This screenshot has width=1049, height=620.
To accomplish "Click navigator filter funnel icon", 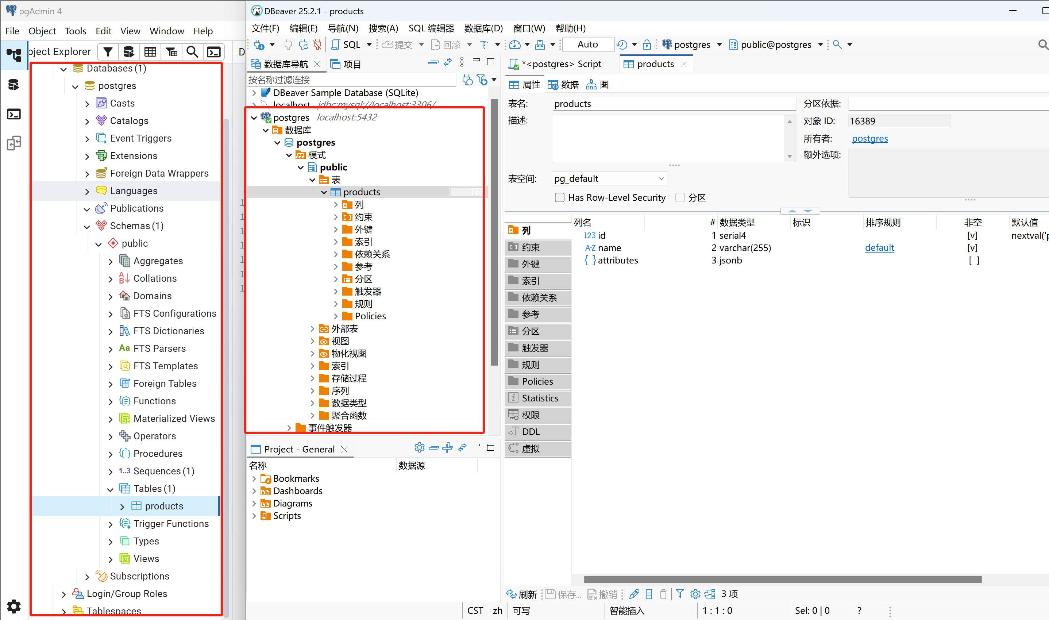I will pos(482,80).
